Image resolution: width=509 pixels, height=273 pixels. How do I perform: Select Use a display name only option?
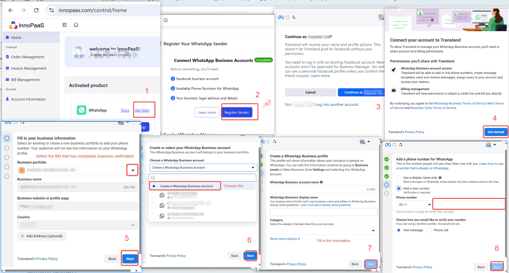pyautogui.click(x=399, y=178)
